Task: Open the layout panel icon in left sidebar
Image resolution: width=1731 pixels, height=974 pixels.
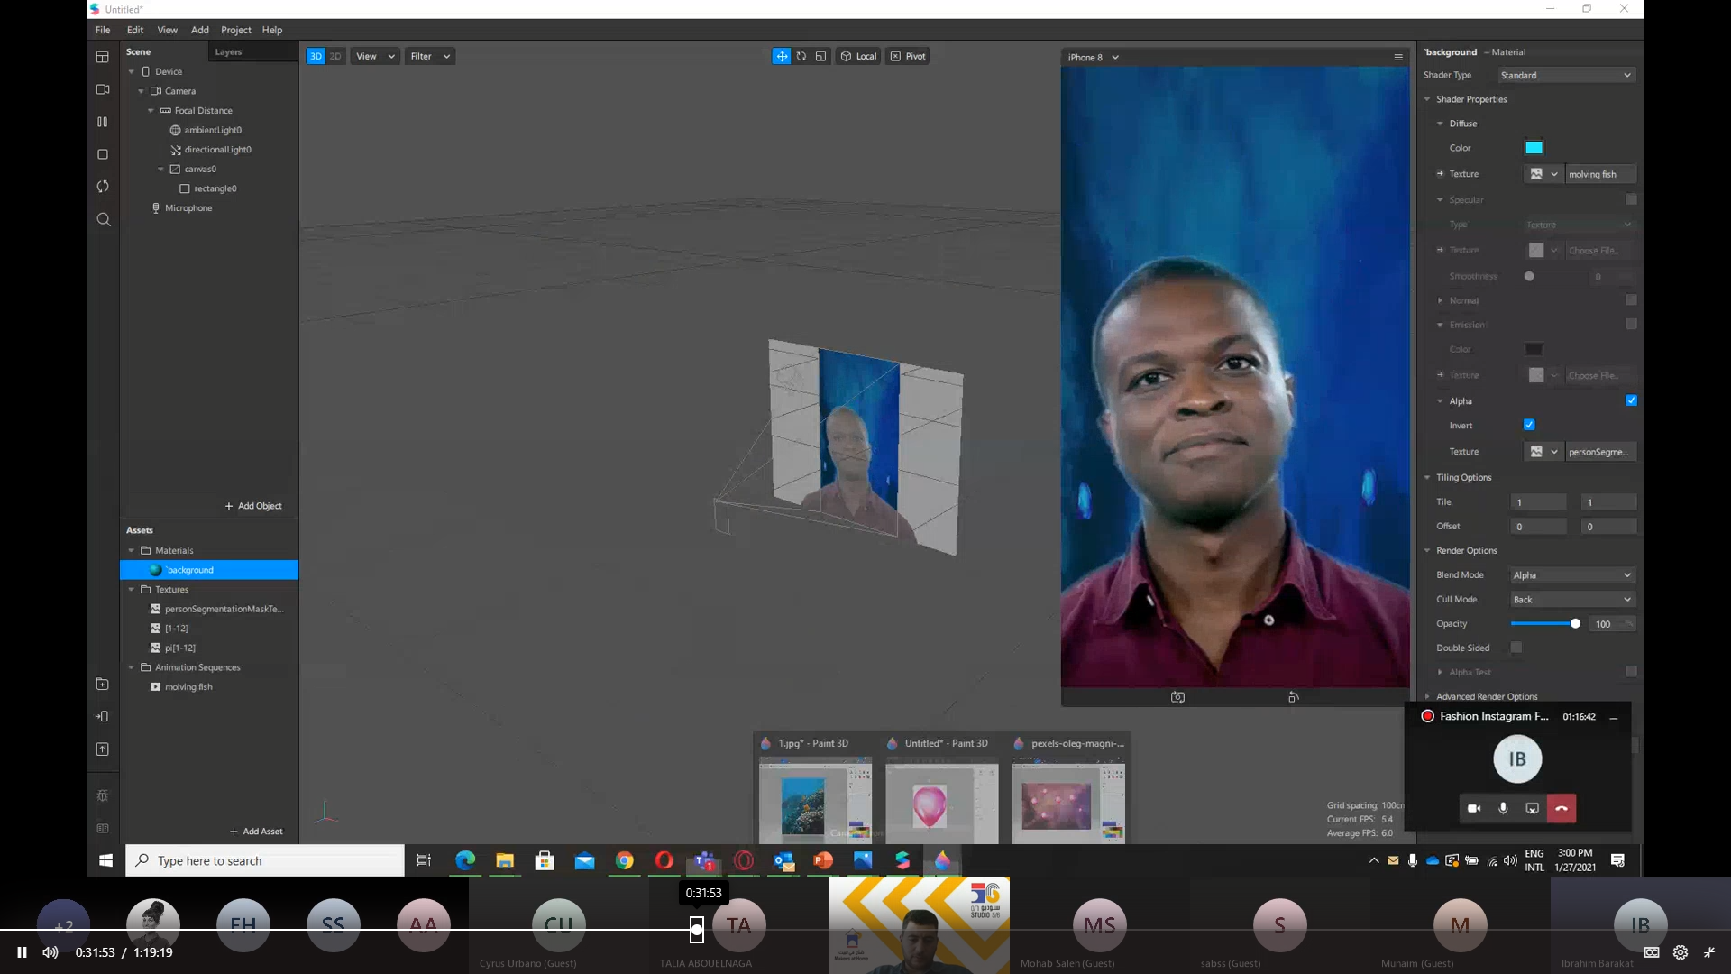Action: (x=103, y=57)
